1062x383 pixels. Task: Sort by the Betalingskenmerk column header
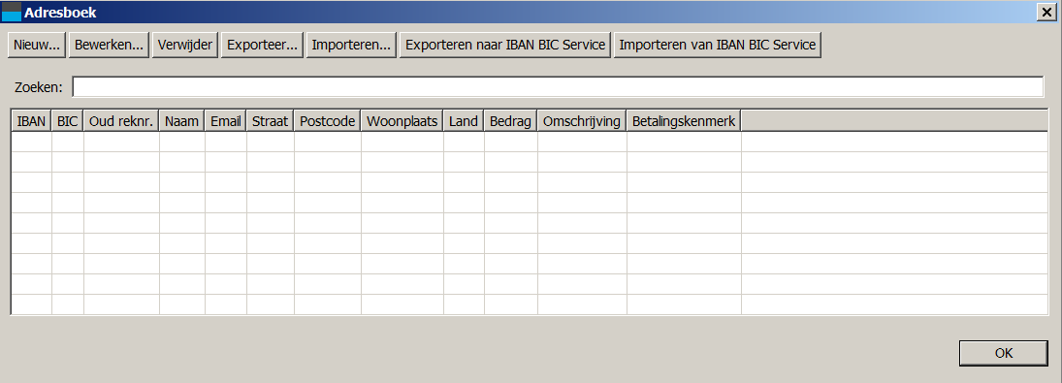click(684, 121)
